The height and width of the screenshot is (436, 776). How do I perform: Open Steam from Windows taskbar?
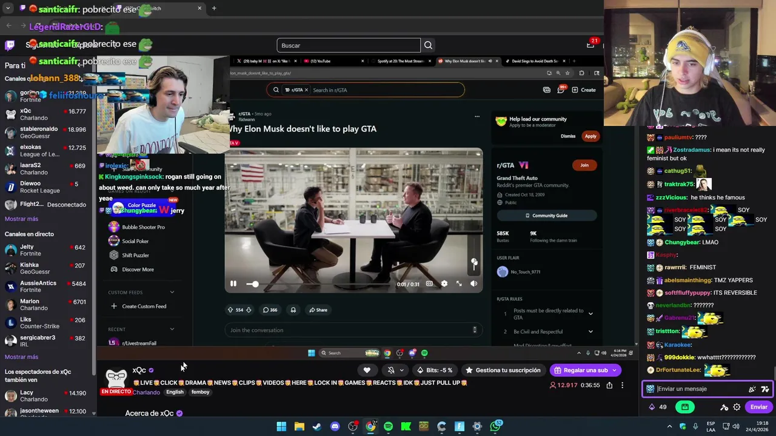[x=317, y=426]
